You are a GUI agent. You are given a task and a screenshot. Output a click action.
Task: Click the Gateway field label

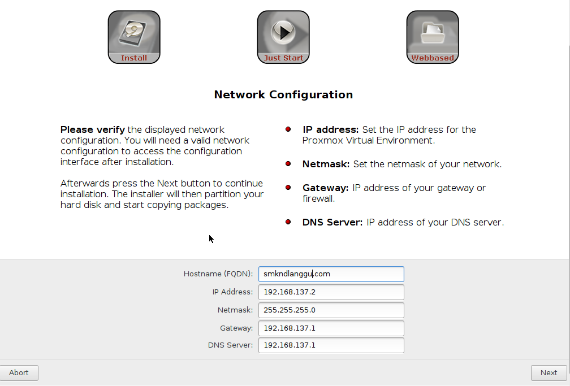236,328
